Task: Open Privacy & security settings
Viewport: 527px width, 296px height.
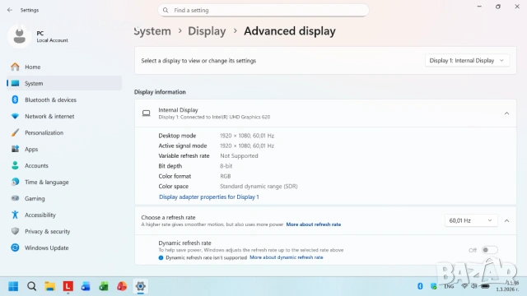Action: pos(64,231)
